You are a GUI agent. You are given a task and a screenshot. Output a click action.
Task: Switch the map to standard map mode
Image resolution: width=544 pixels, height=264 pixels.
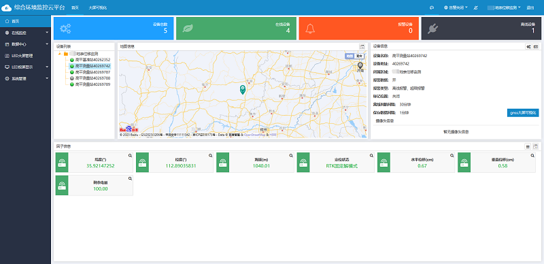[x=350, y=56]
